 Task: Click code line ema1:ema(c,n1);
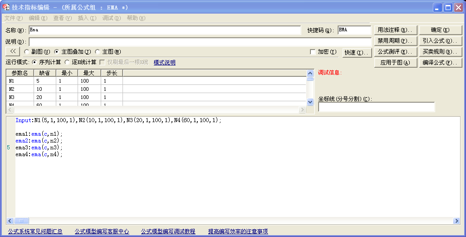click(x=39, y=134)
